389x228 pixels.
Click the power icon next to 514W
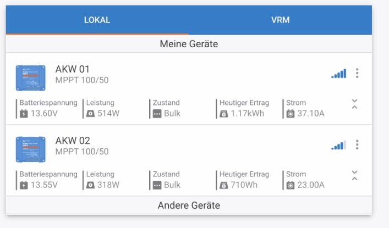90,114
